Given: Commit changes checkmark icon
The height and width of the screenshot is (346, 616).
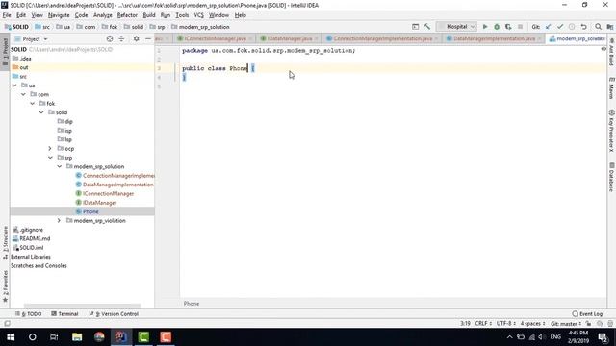Looking at the screenshot, I should click(x=560, y=27).
